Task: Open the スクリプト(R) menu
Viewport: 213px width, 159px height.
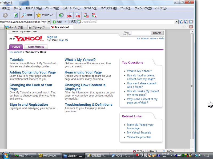Action: tap(109, 8)
